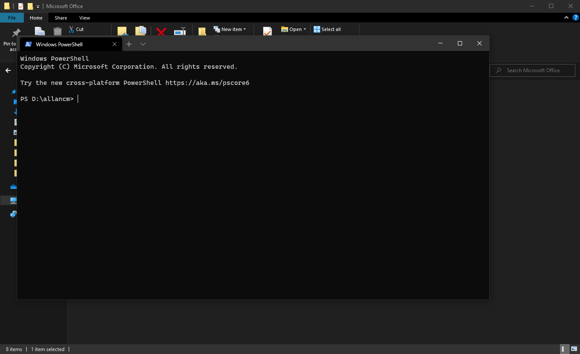
Task: Go back with Explorer's back arrow
Action: [8, 70]
